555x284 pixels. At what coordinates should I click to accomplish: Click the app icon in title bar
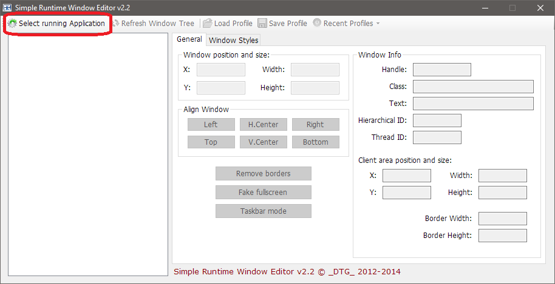7,7
